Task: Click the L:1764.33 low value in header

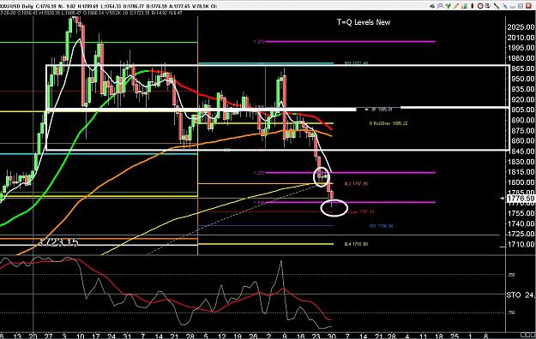Action: (111, 6)
